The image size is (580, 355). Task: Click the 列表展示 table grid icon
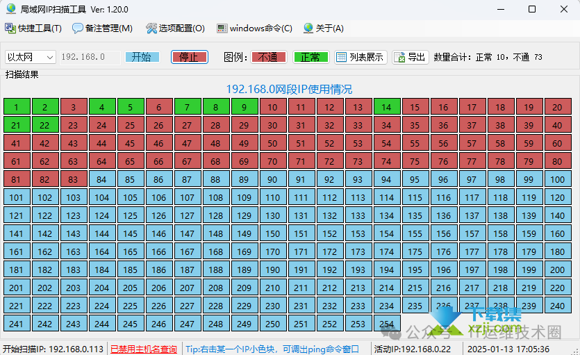click(x=342, y=57)
